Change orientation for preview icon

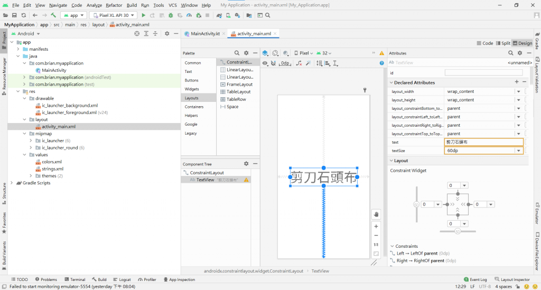[x=275, y=53]
